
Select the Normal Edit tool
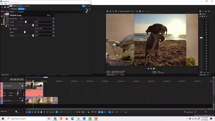(x=56, y=112)
